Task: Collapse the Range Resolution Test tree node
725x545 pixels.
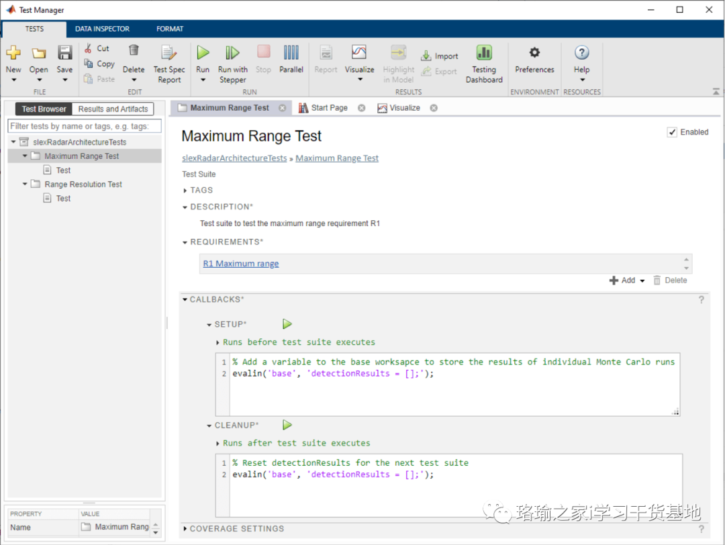Action: tap(25, 184)
